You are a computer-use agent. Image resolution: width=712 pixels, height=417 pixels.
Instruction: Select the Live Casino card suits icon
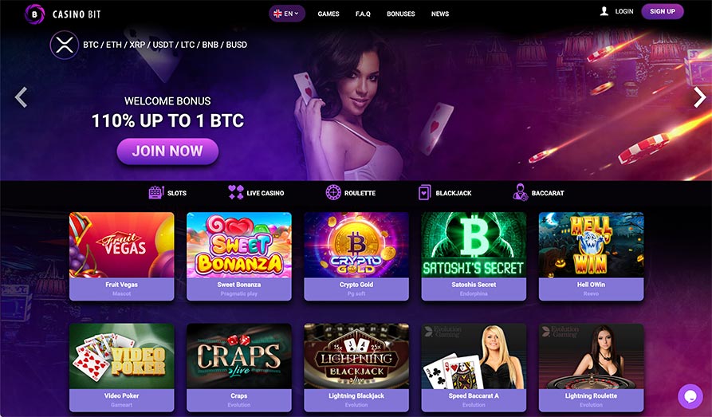click(236, 193)
